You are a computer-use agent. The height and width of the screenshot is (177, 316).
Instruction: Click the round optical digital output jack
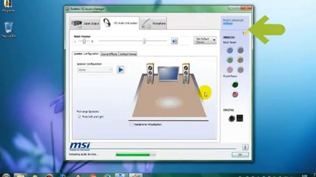232,118
